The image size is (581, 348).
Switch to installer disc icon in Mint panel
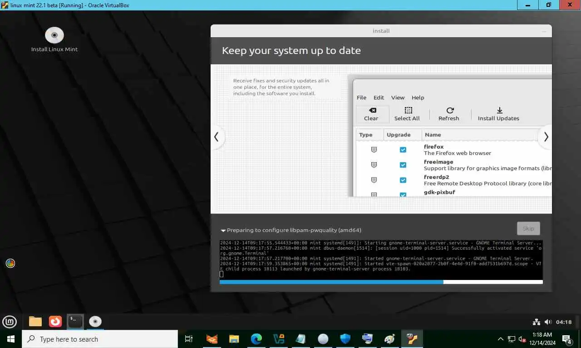[x=95, y=322]
